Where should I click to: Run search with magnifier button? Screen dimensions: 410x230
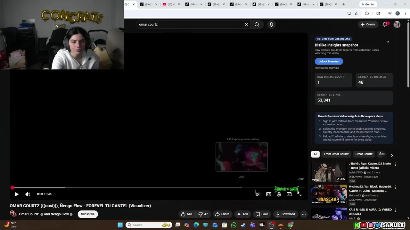pos(257,24)
